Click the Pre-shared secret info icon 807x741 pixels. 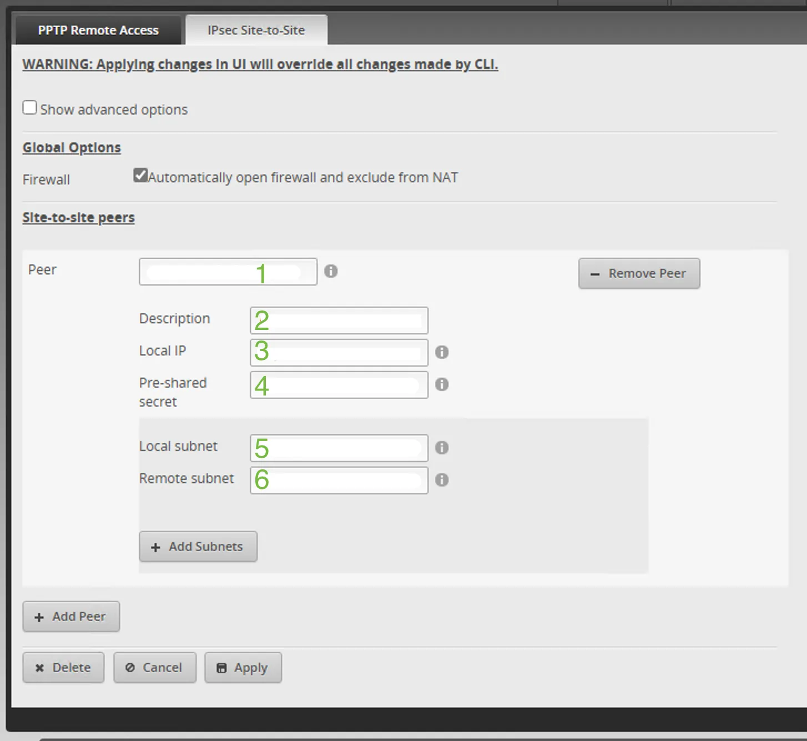point(442,384)
